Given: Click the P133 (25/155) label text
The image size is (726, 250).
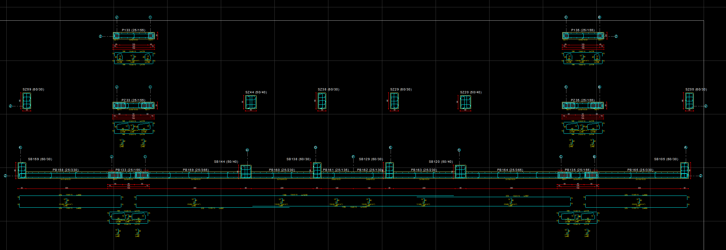Looking at the screenshot, I should (x=133, y=30).
